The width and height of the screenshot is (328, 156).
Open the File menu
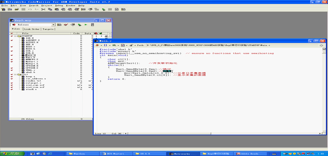4,5
